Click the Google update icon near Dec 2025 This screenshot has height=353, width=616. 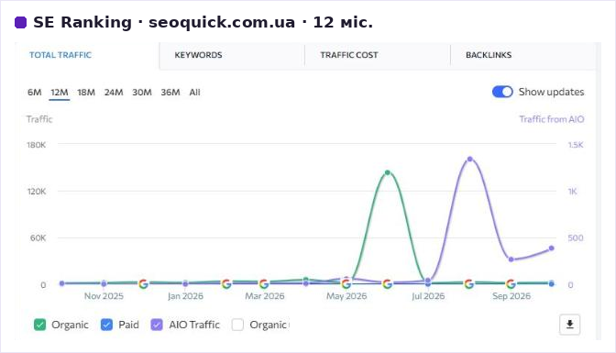[143, 283]
